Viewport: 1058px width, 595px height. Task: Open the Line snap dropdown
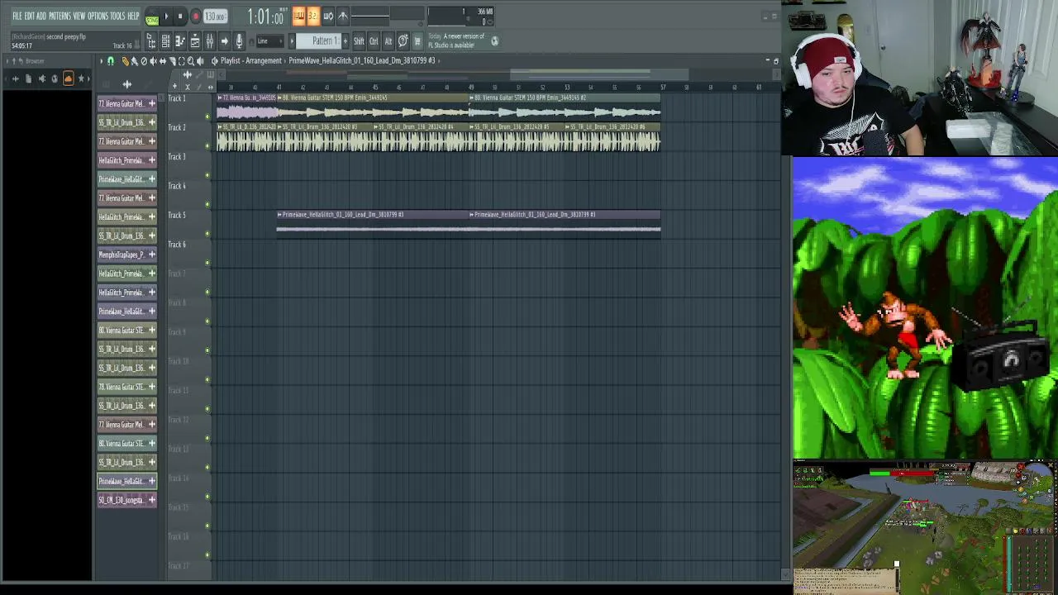click(x=270, y=41)
